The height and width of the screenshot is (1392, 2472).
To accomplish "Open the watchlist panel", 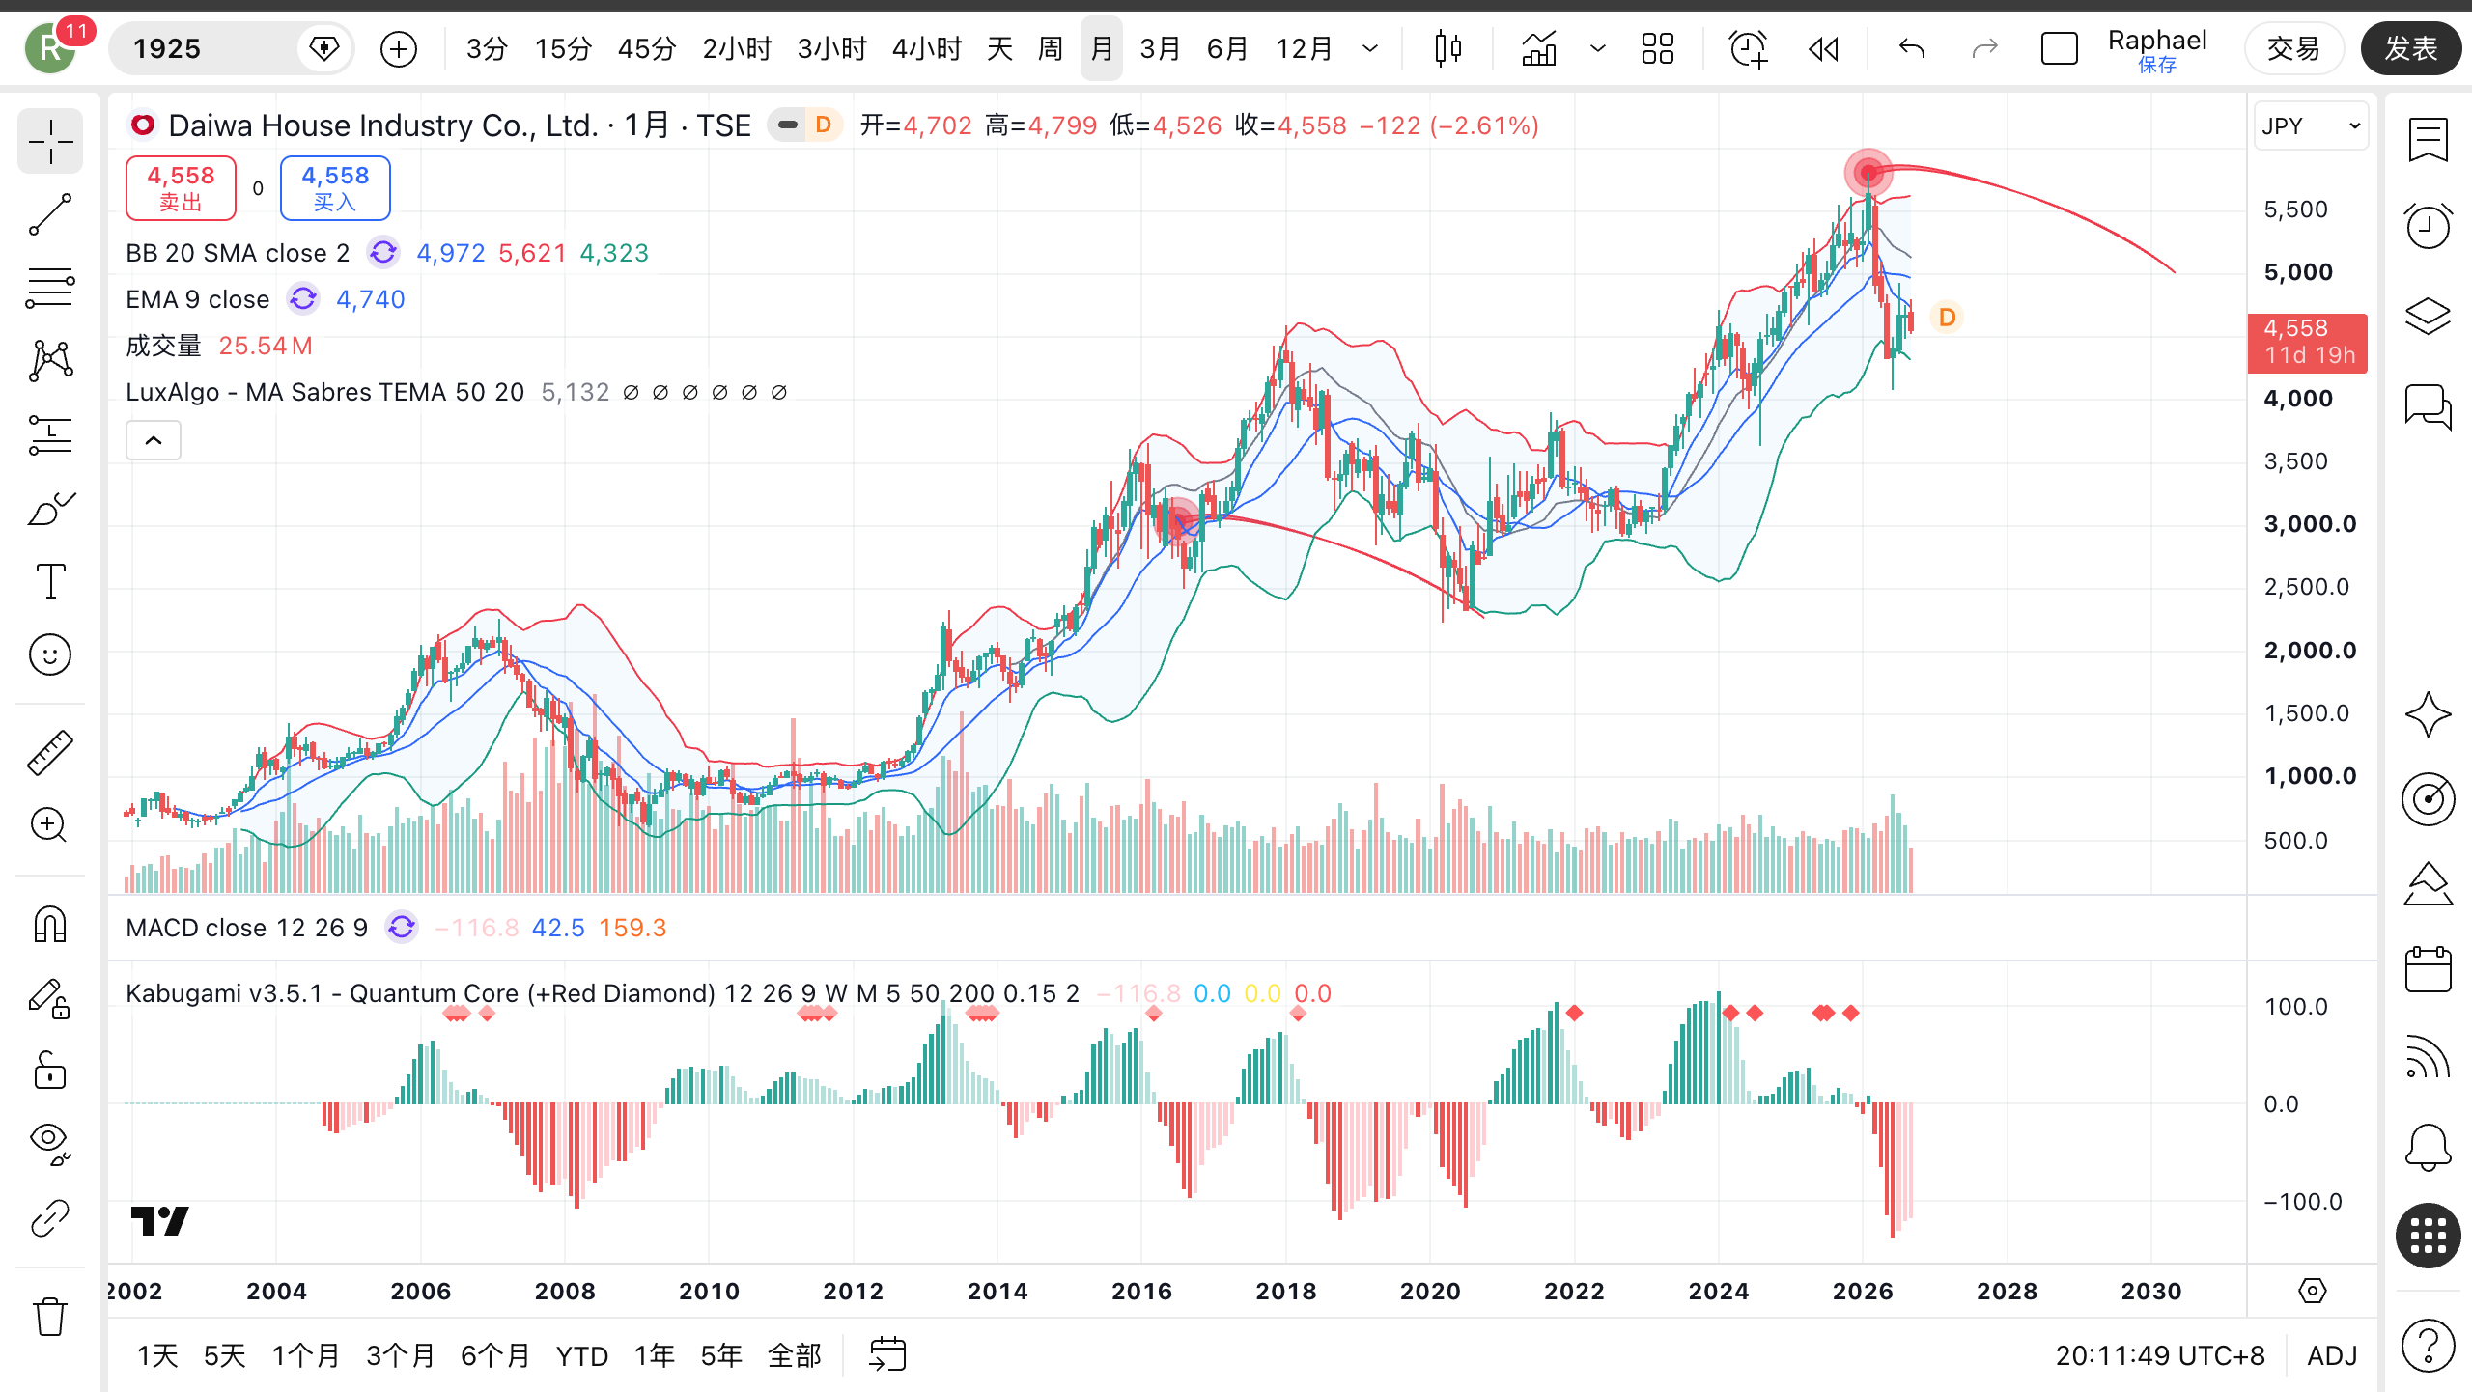I will point(2428,141).
